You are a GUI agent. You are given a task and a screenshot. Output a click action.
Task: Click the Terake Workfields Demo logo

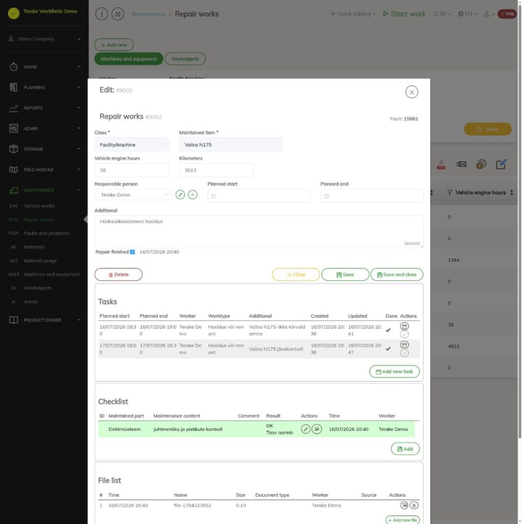[x=14, y=13]
